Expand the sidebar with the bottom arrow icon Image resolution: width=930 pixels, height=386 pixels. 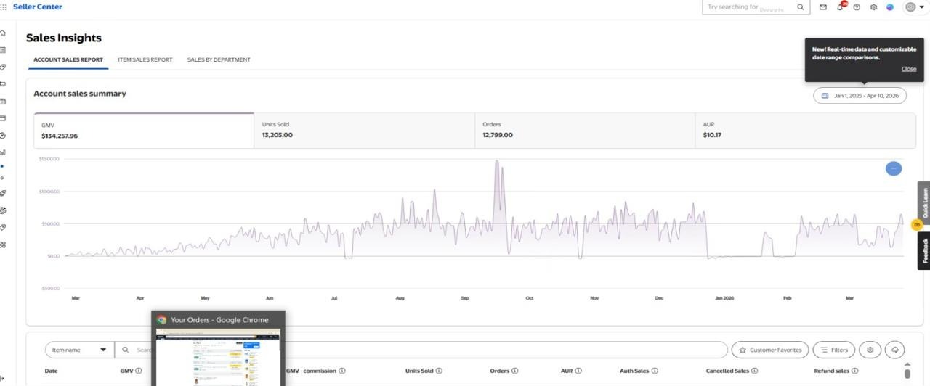point(3,377)
